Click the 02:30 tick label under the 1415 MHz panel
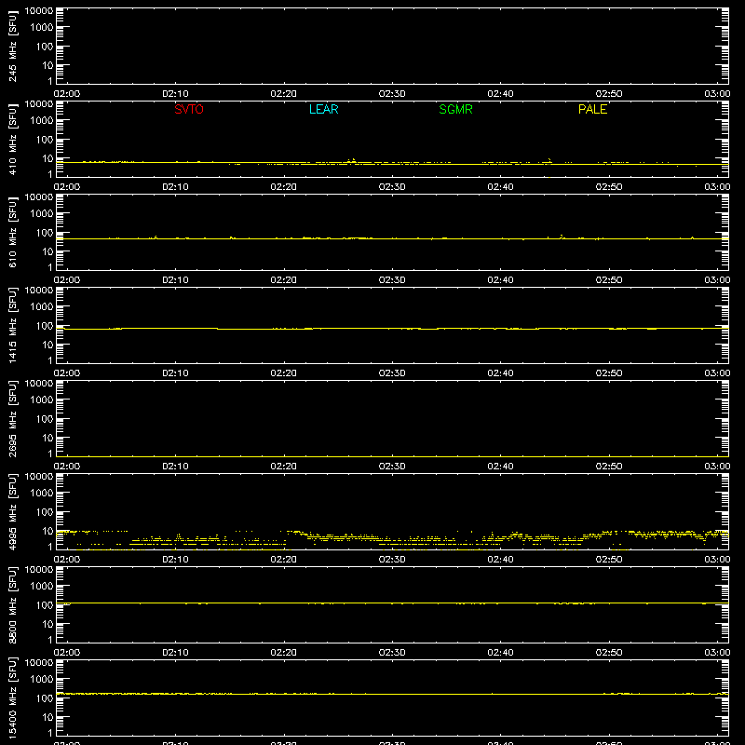Image resolution: width=745 pixels, height=745 pixels. pos(392,373)
